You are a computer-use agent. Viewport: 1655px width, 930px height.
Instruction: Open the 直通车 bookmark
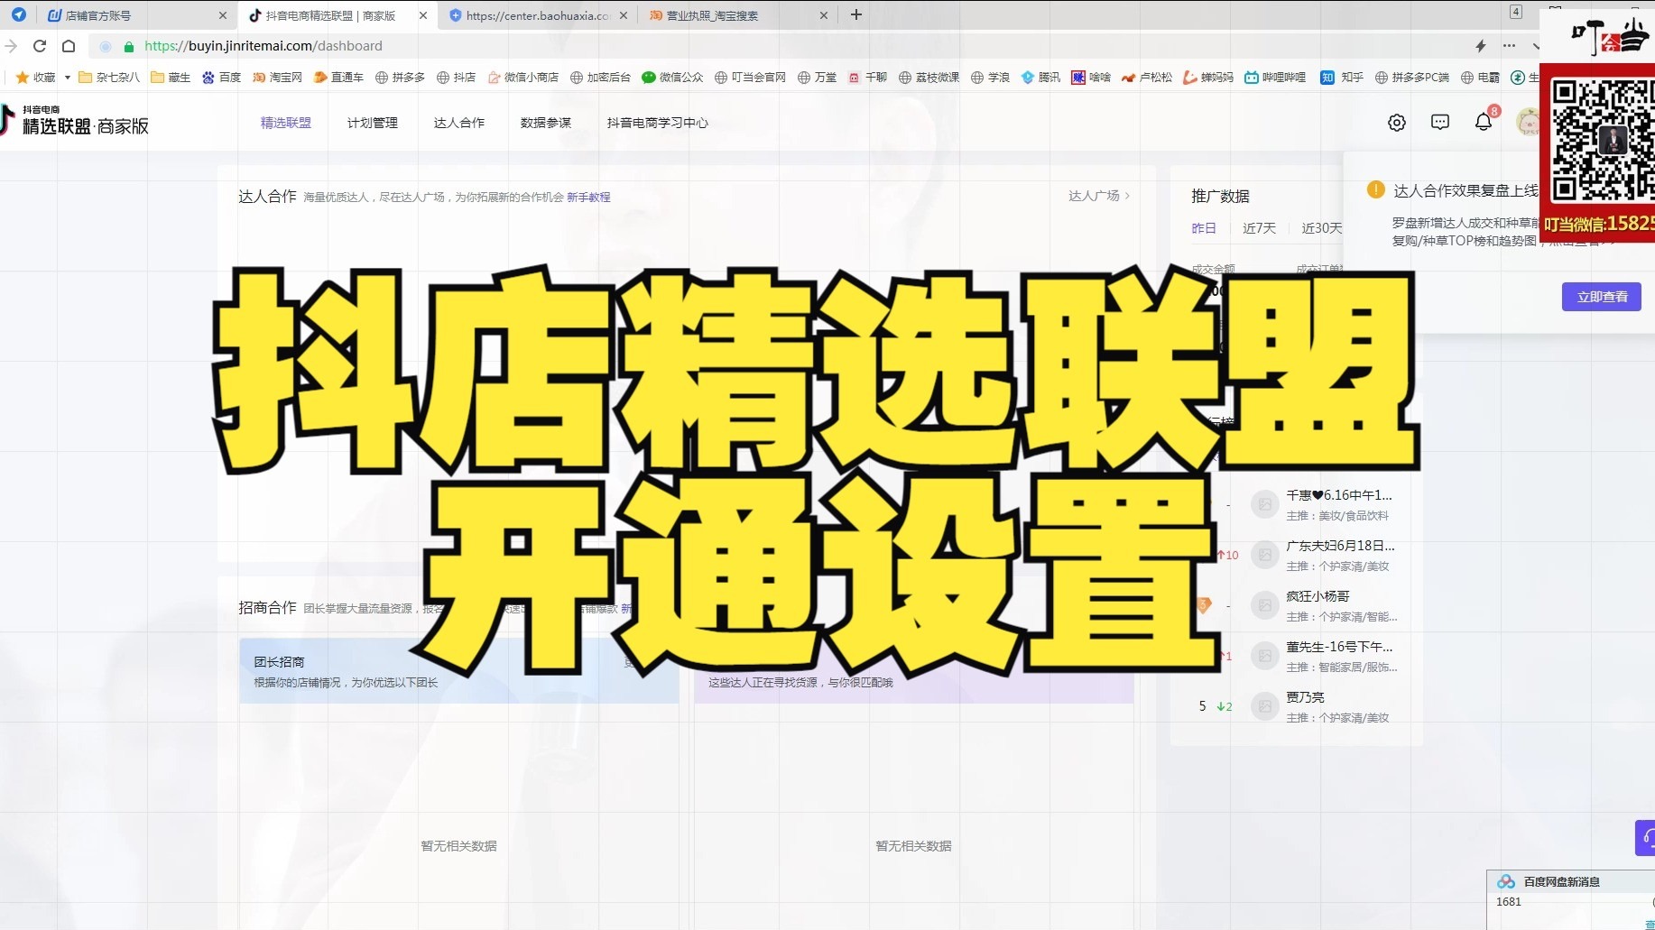[338, 78]
